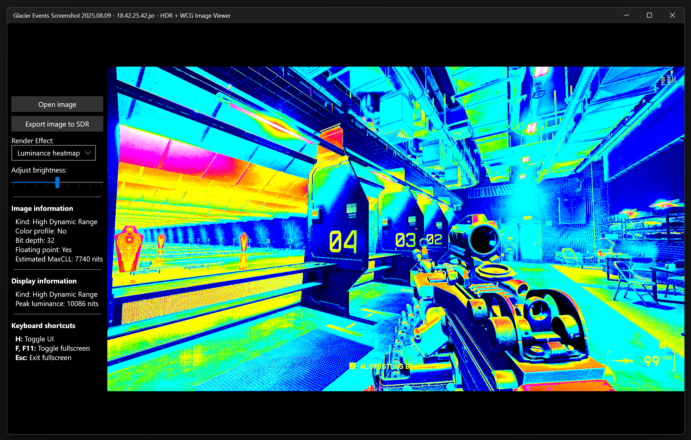Close the HDR + WCG Image Viewer

(x=672, y=15)
